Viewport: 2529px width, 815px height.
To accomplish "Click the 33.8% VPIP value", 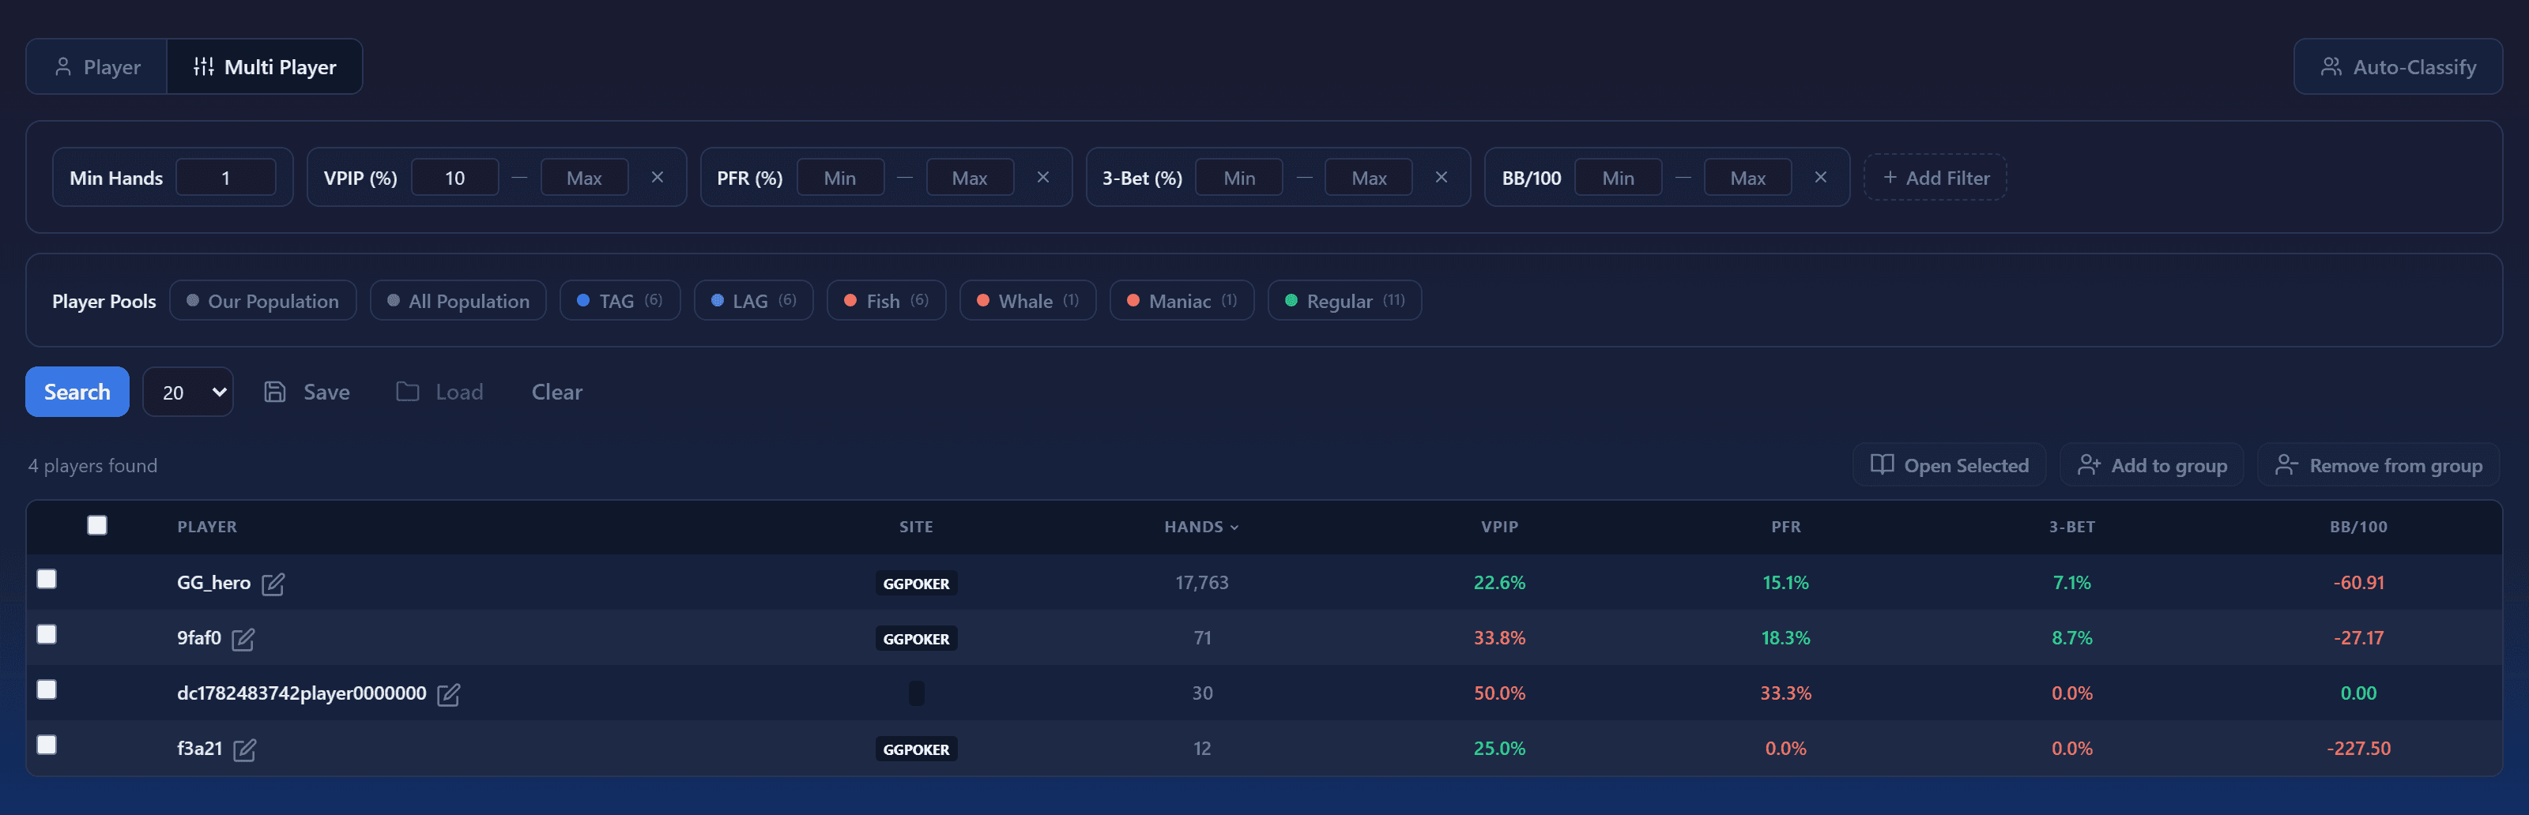I will [1499, 638].
